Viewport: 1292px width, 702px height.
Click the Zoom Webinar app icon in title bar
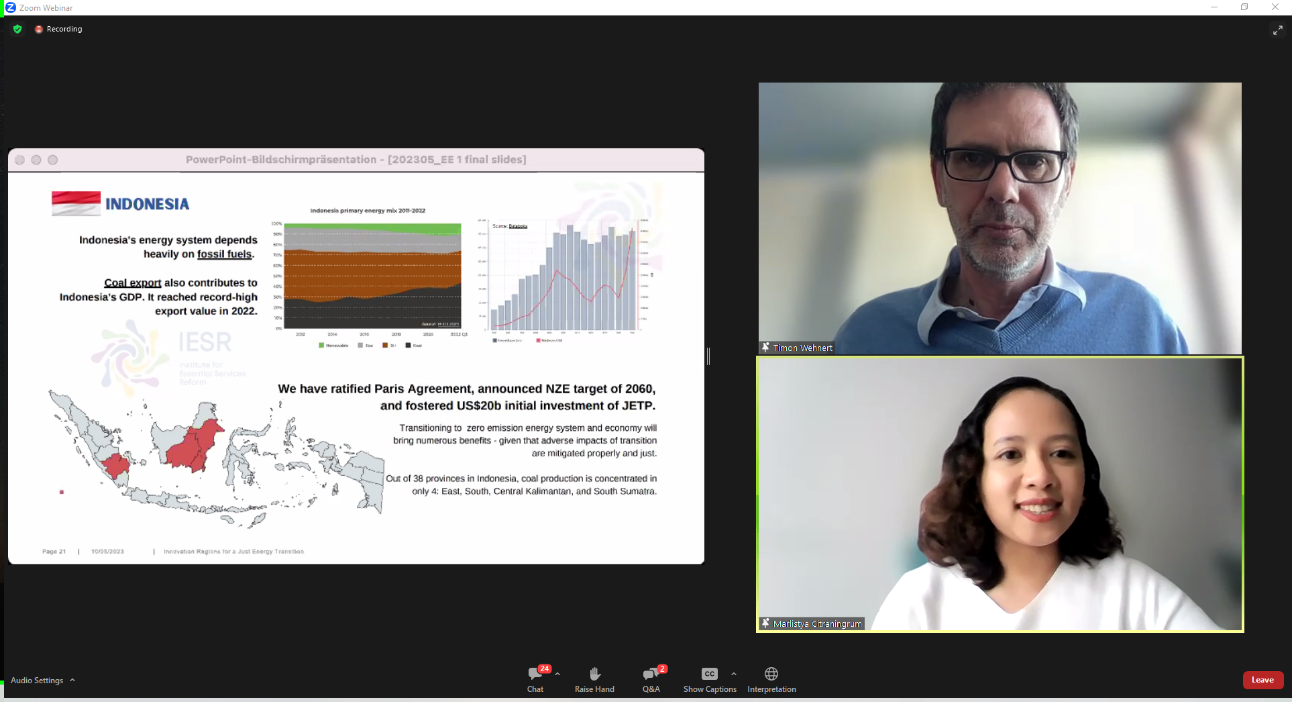[x=11, y=7]
